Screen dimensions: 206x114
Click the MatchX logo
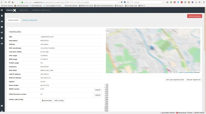point(11,10)
